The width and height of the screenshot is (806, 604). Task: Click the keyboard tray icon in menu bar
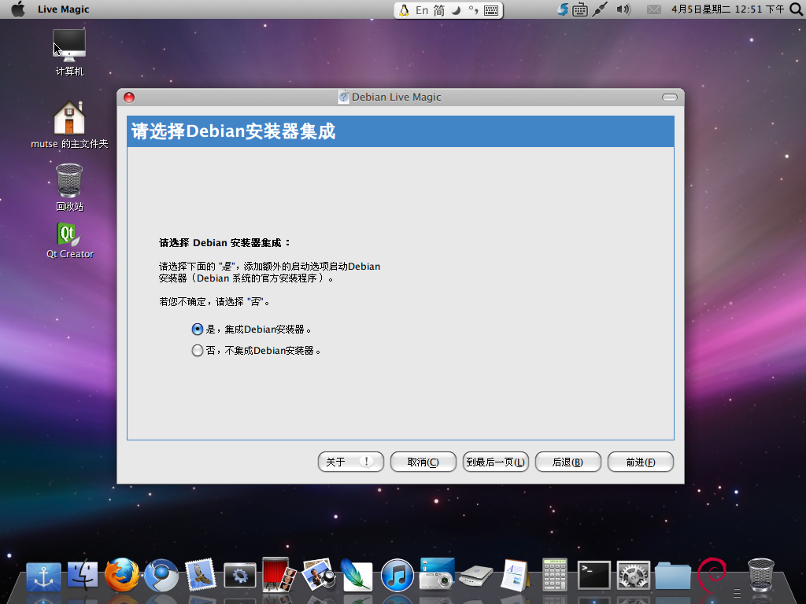tap(580, 9)
